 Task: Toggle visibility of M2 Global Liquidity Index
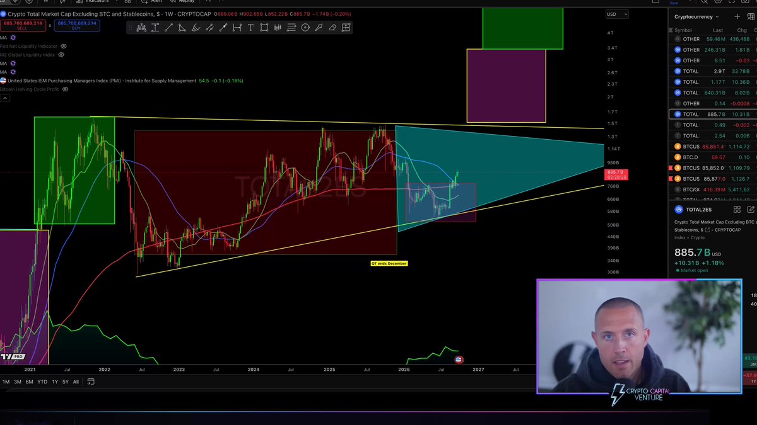coord(62,55)
